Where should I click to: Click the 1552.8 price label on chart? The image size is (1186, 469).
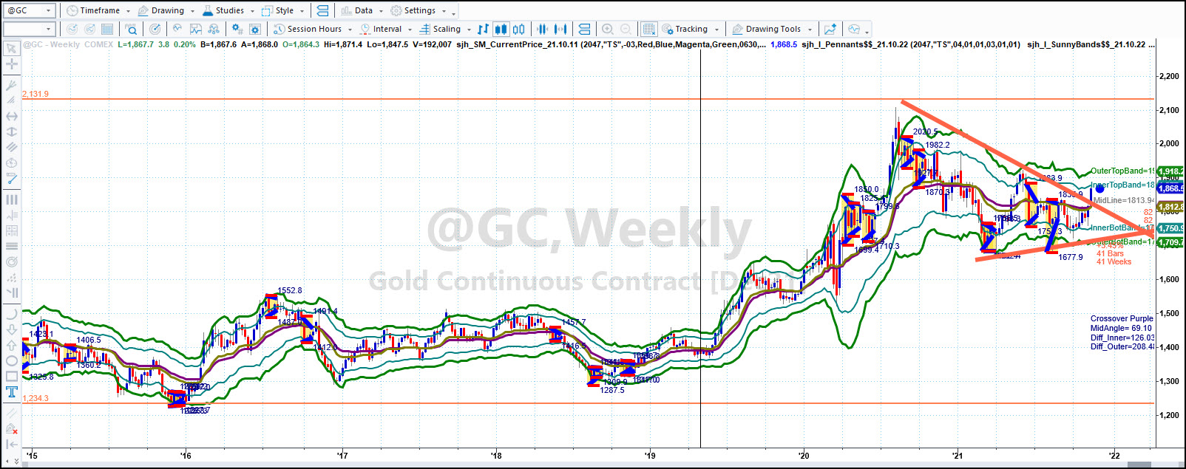tap(290, 290)
